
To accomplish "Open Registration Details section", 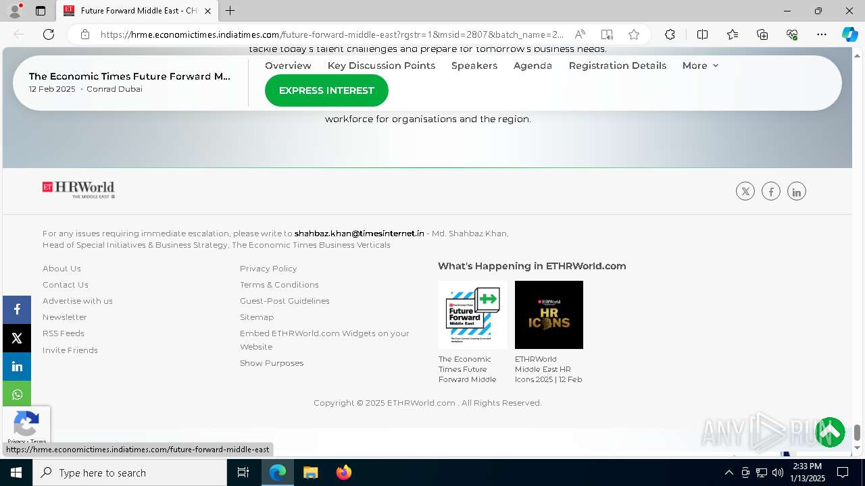I will 618,65.
